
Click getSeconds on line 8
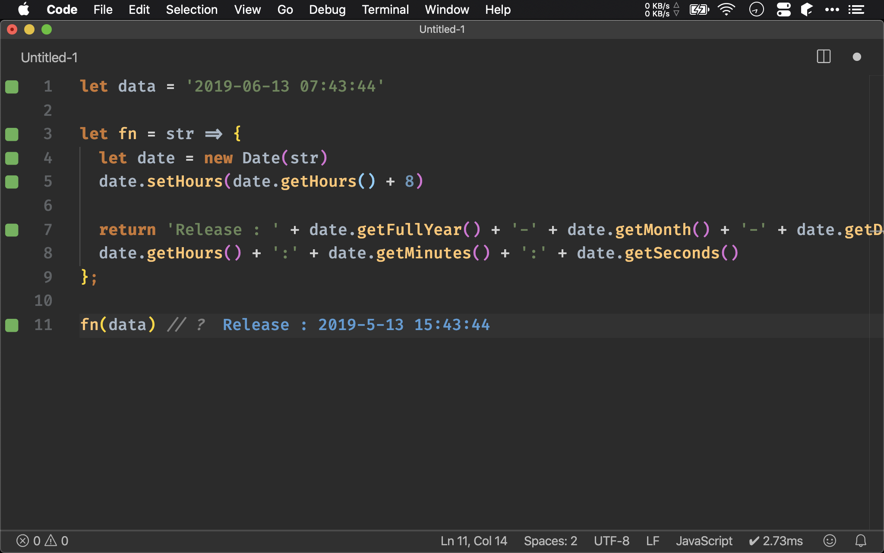tap(672, 253)
